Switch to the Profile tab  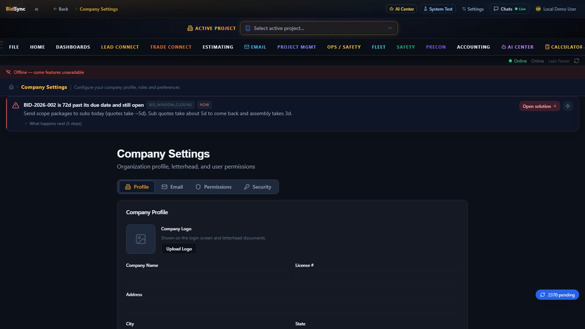(x=137, y=187)
